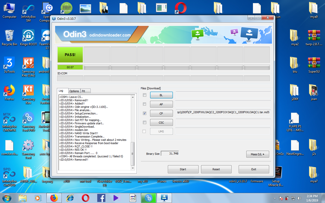
Task: Select the mya9 folder on desktop
Action: tap(314, 10)
